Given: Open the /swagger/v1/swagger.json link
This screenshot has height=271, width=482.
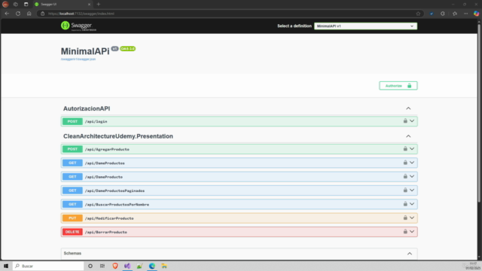Looking at the screenshot, I should click(78, 59).
